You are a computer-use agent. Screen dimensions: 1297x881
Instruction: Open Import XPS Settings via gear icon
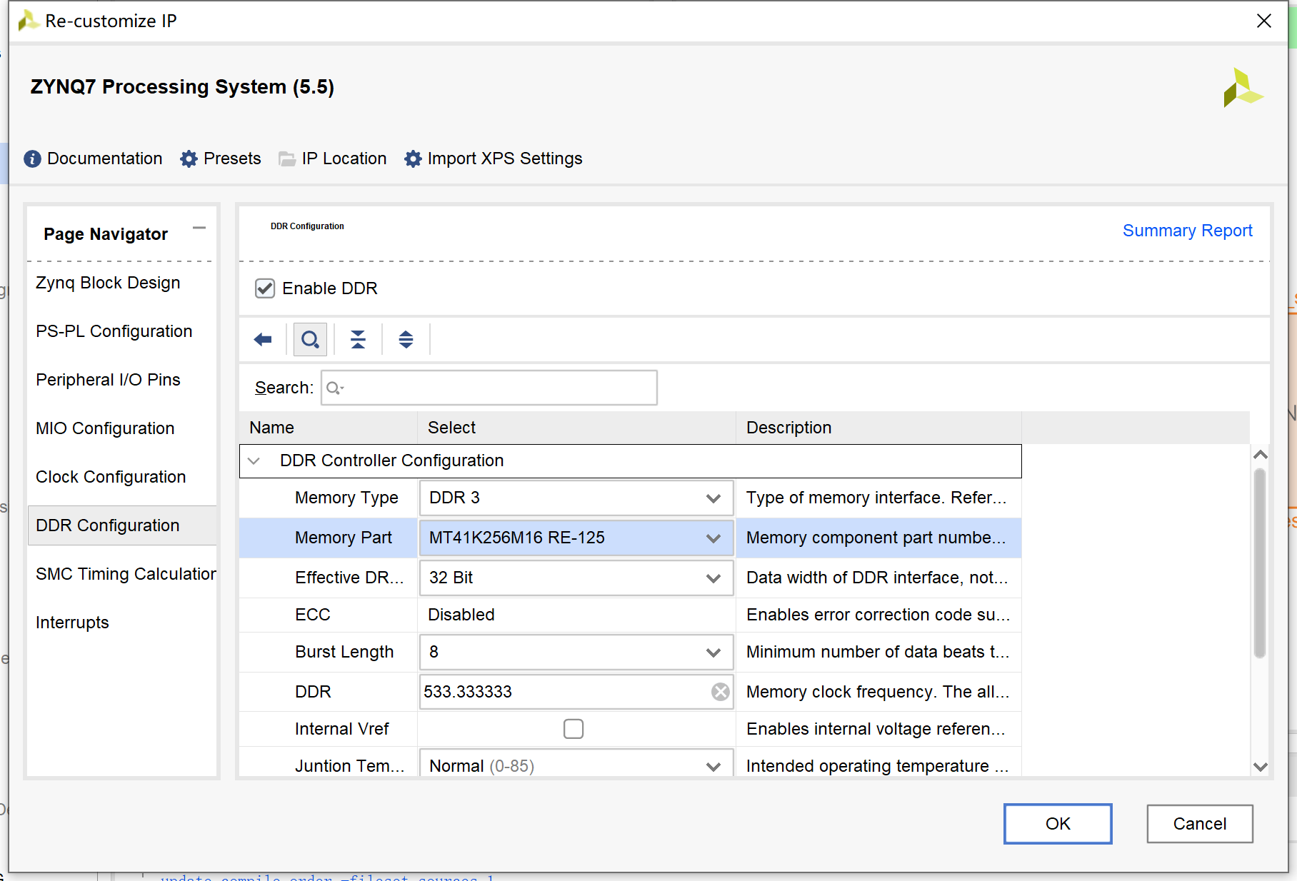point(413,158)
